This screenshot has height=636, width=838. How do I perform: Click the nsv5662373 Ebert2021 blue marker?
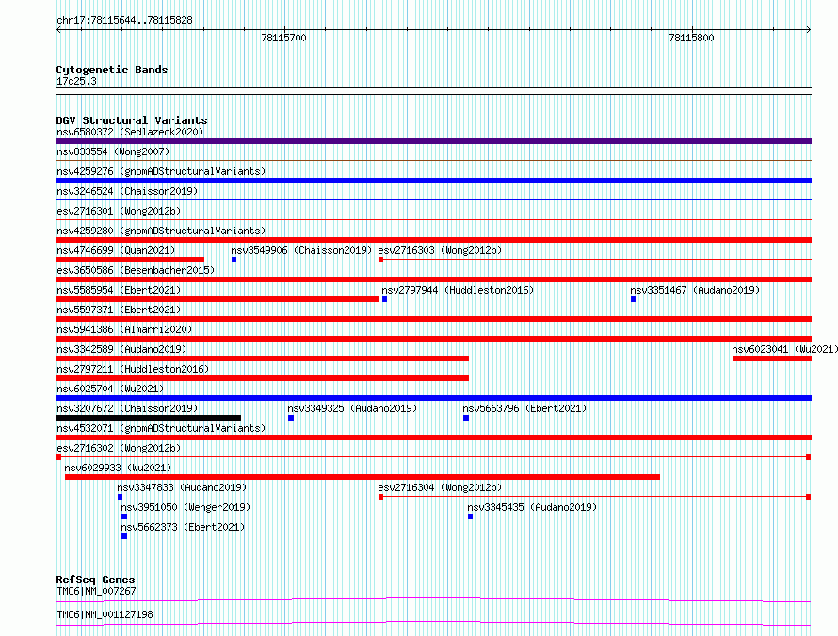[124, 536]
